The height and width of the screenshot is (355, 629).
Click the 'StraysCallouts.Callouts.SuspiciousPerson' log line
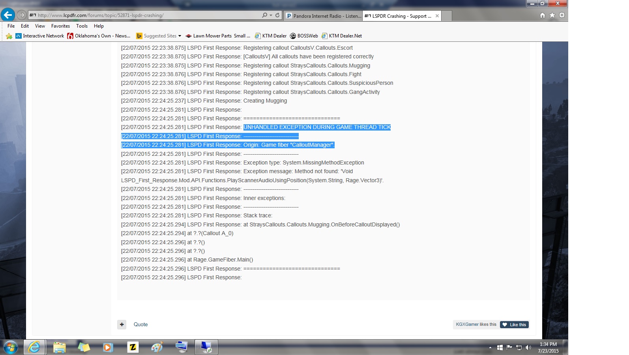pos(257,83)
